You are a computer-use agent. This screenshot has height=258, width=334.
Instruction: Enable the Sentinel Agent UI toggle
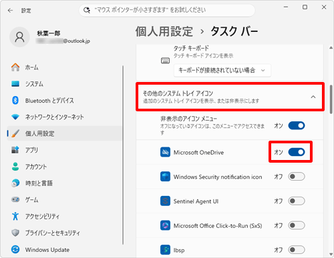click(x=297, y=201)
